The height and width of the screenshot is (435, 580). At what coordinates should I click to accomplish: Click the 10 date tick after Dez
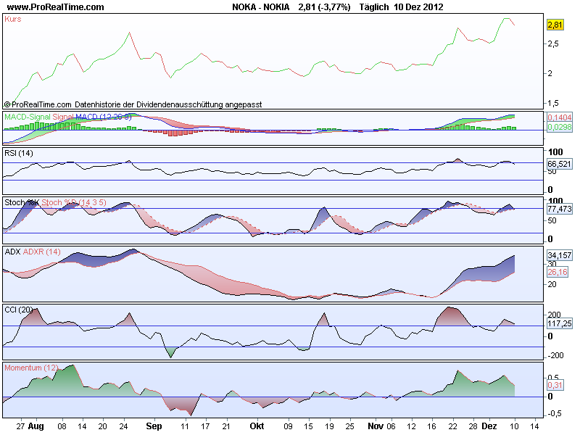(x=514, y=426)
